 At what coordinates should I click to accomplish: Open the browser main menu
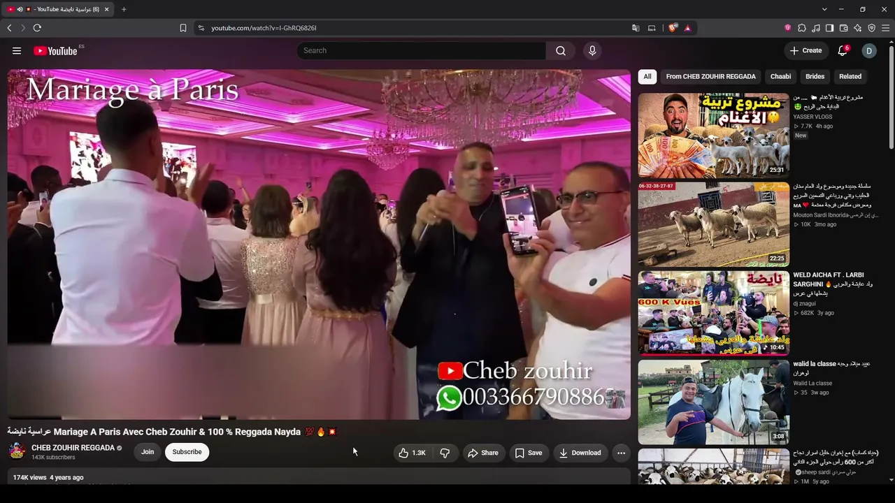pyautogui.click(x=886, y=28)
